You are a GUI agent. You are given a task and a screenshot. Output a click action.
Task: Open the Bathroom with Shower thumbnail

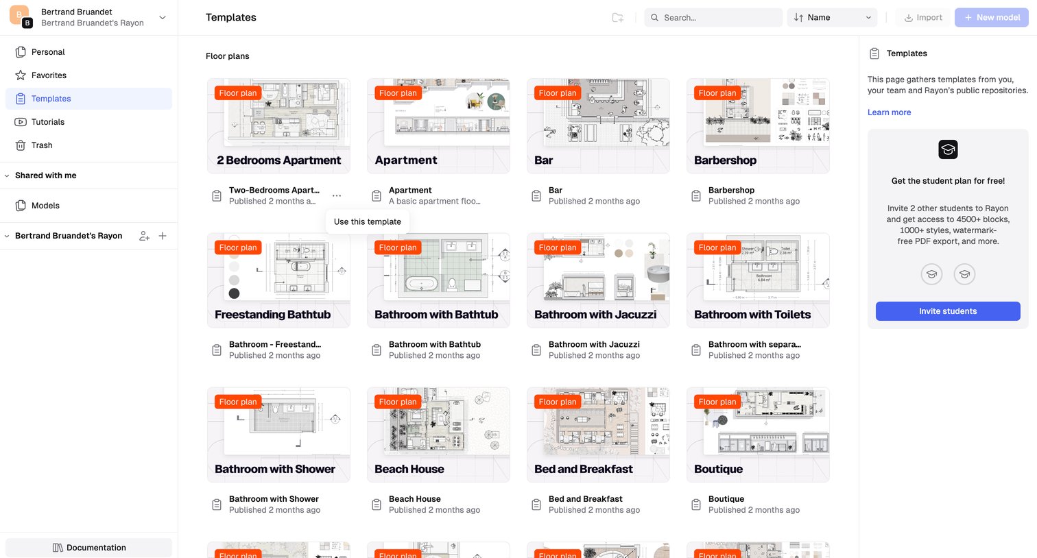coord(278,435)
